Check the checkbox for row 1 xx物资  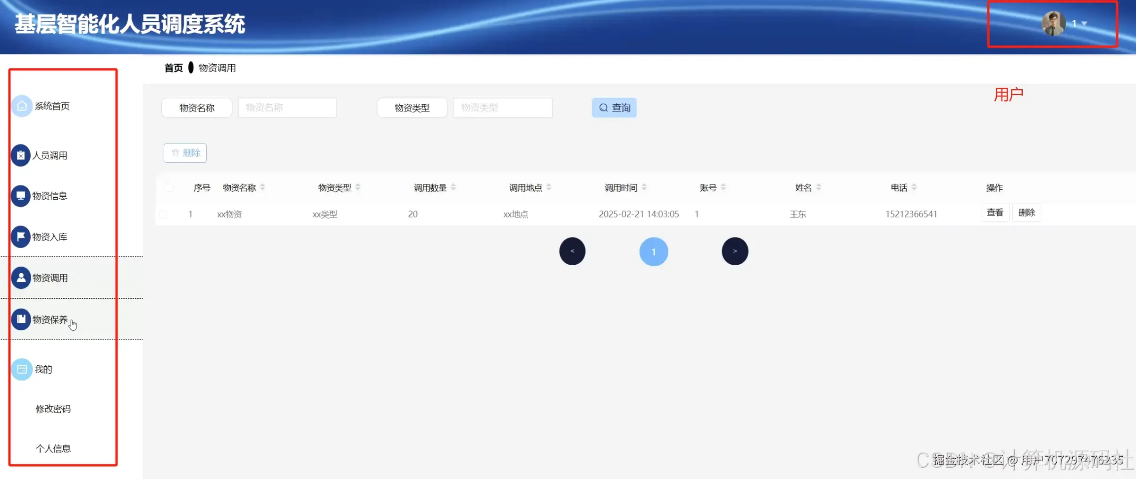point(164,214)
